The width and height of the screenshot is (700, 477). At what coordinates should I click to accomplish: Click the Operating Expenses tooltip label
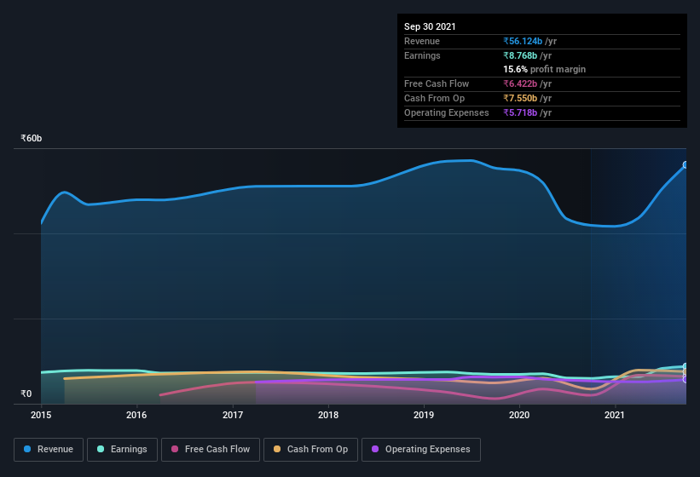tap(447, 112)
